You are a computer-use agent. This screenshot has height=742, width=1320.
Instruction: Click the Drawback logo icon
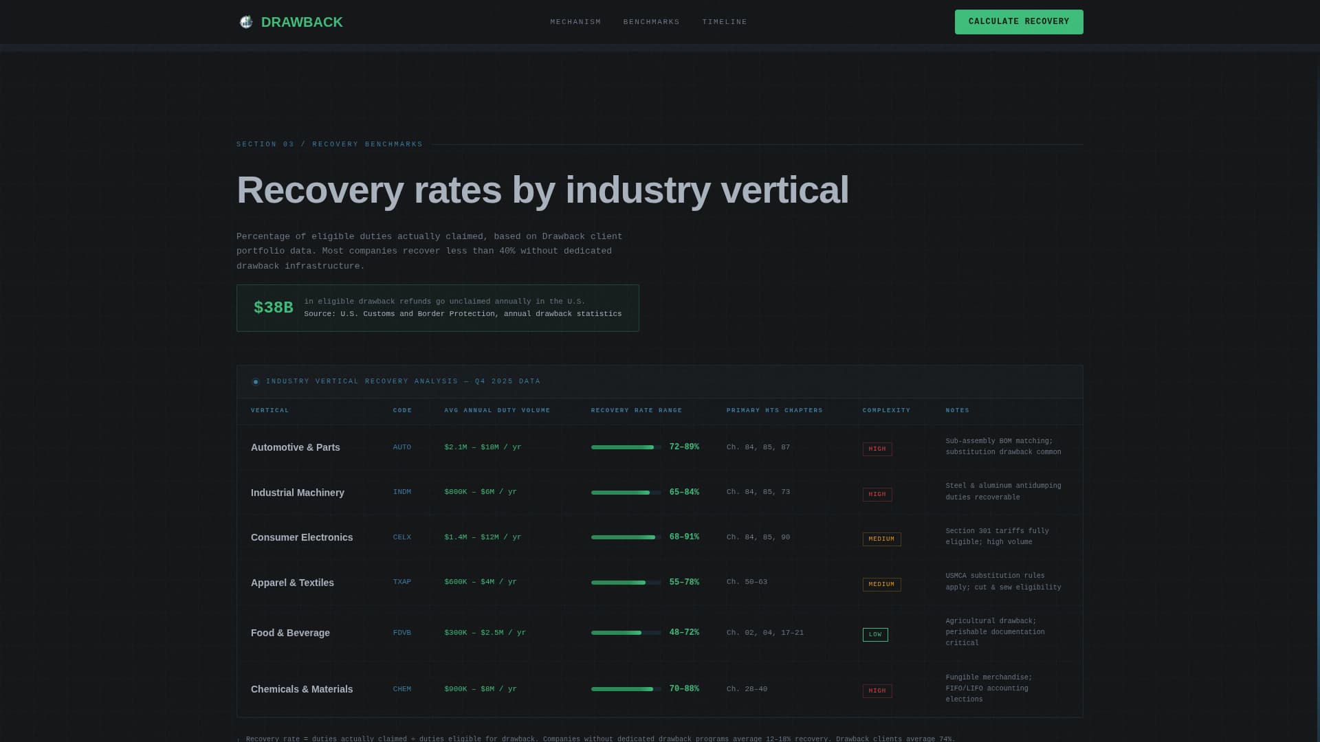click(245, 22)
